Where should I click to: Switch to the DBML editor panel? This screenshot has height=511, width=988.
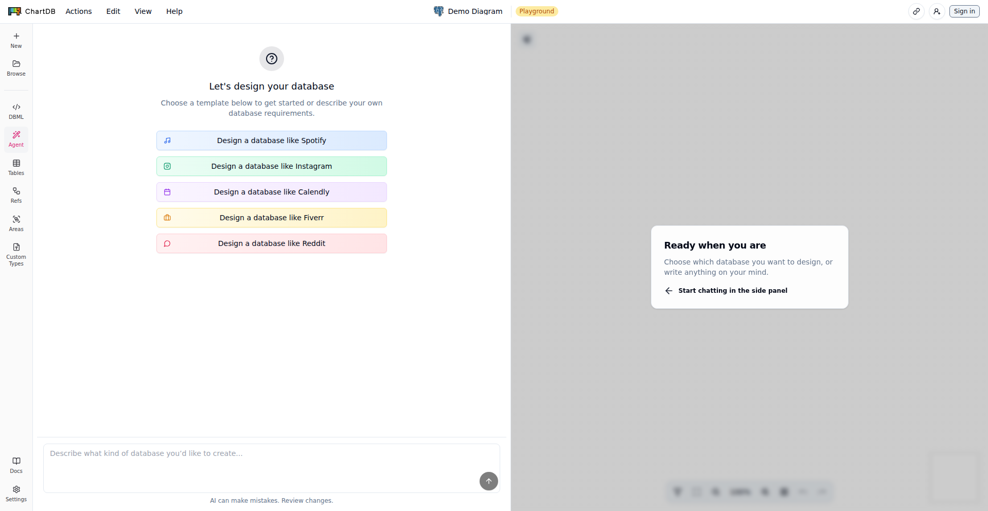[x=16, y=111]
